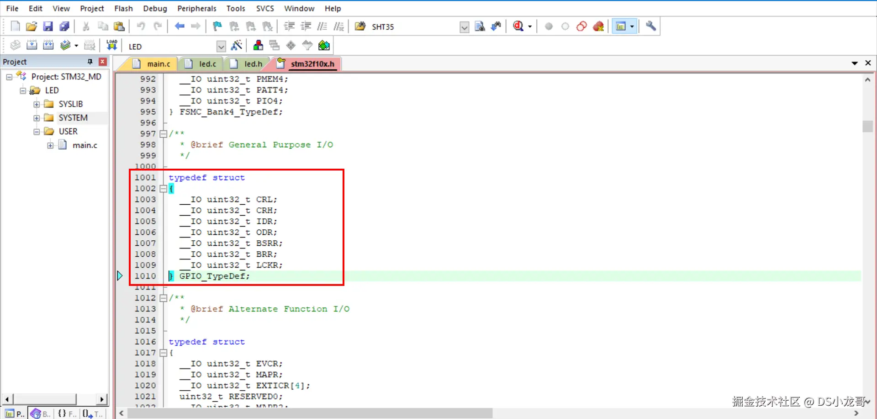This screenshot has height=419, width=877.
Task: Disable all breakpoints
Action: pyautogui.click(x=581, y=26)
